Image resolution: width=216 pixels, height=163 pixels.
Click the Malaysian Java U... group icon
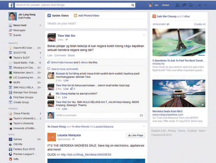(x=11, y=73)
